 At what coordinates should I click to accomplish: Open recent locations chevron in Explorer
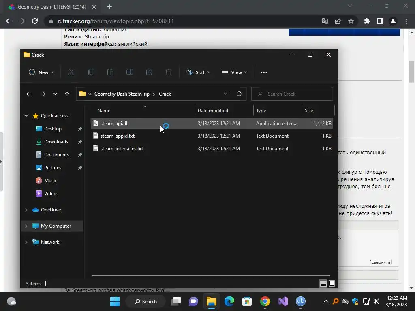point(55,94)
